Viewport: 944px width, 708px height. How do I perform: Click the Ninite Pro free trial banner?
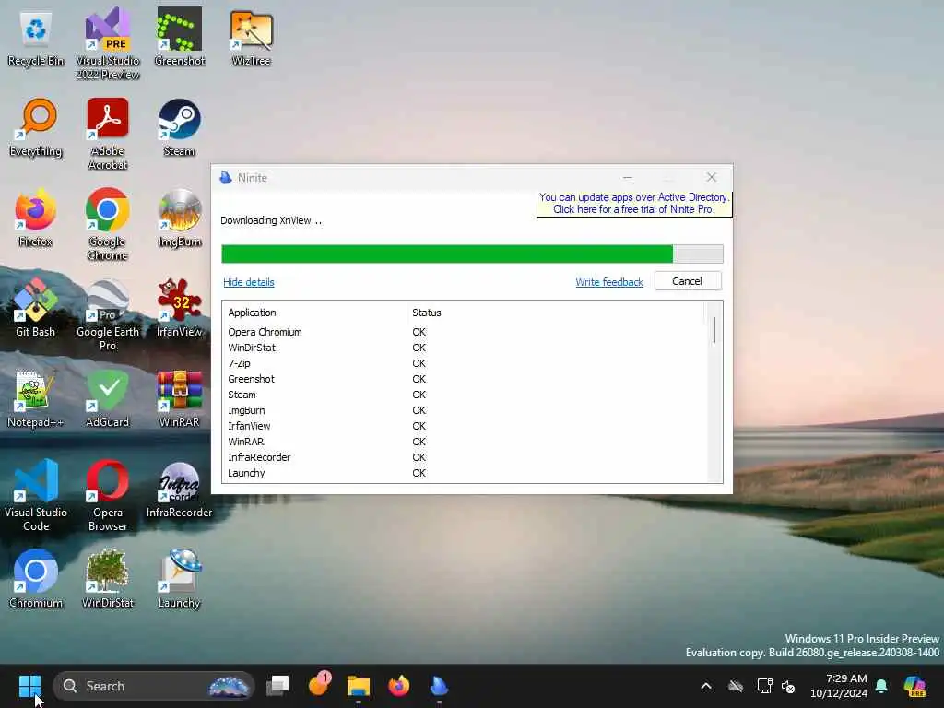pyautogui.click(x=634, y=204)
